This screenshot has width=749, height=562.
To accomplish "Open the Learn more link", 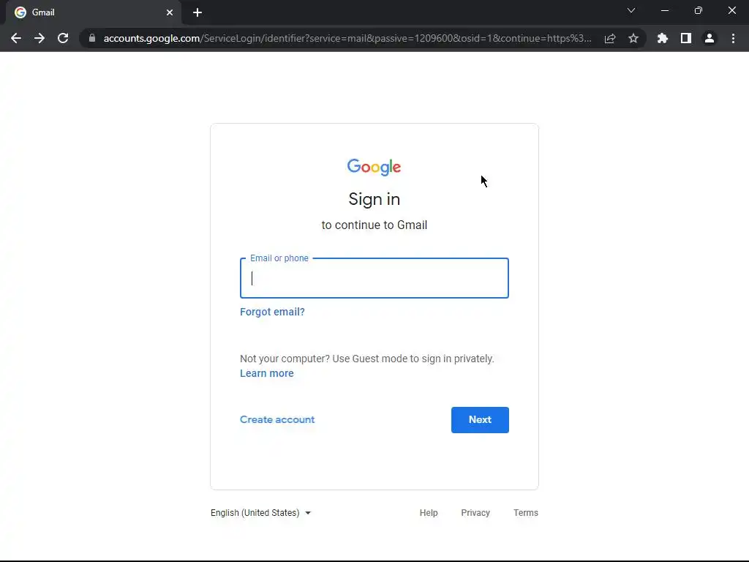I will [x=266, y=373].
